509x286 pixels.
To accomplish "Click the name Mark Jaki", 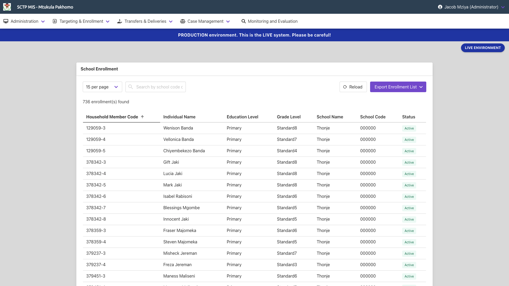I will pyautogui.click(x=172, y=185).
